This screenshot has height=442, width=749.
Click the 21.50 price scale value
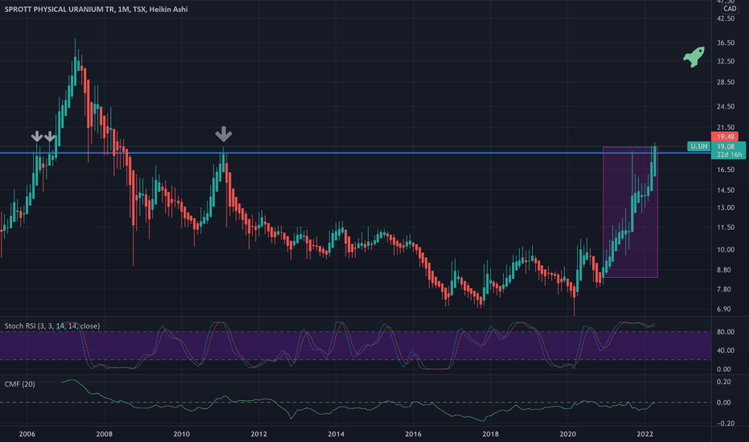pyautogui.click(x=726, y=128)
